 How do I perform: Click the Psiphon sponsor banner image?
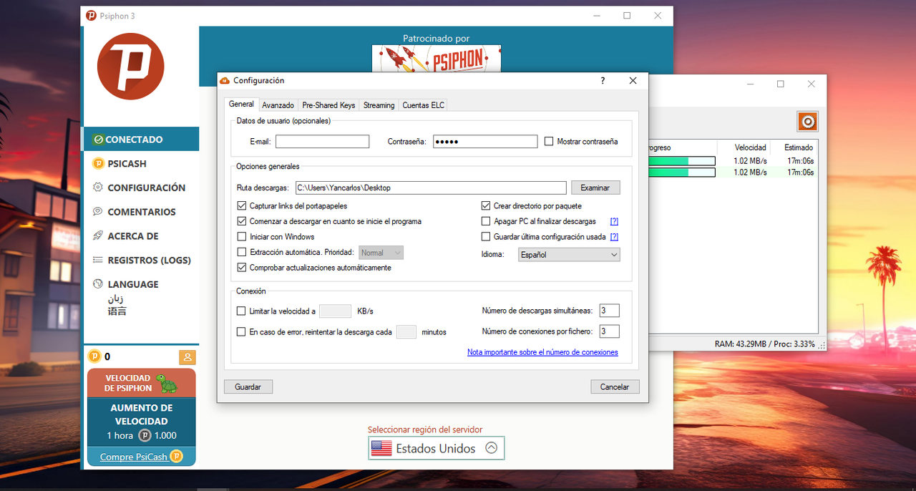coord(437,59)
